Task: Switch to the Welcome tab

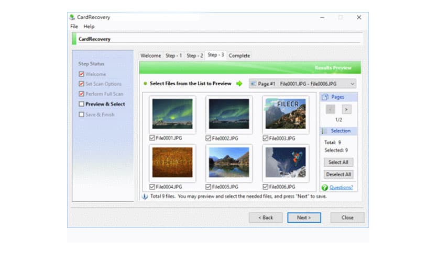Action: [151, 55]
